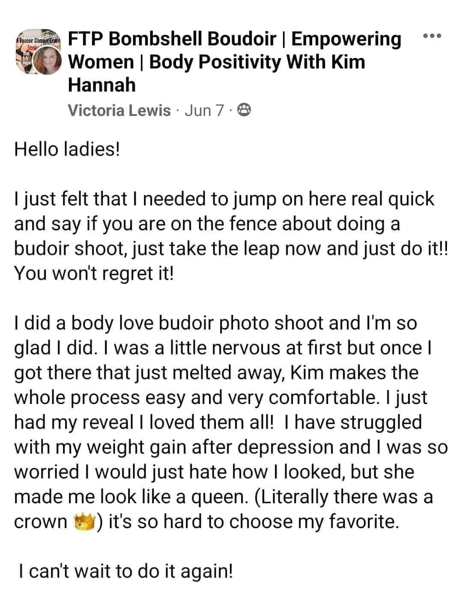This screenshot has width=462, height=591.
Task: Select the Hello ladies! greeting line
Action: 67,150
